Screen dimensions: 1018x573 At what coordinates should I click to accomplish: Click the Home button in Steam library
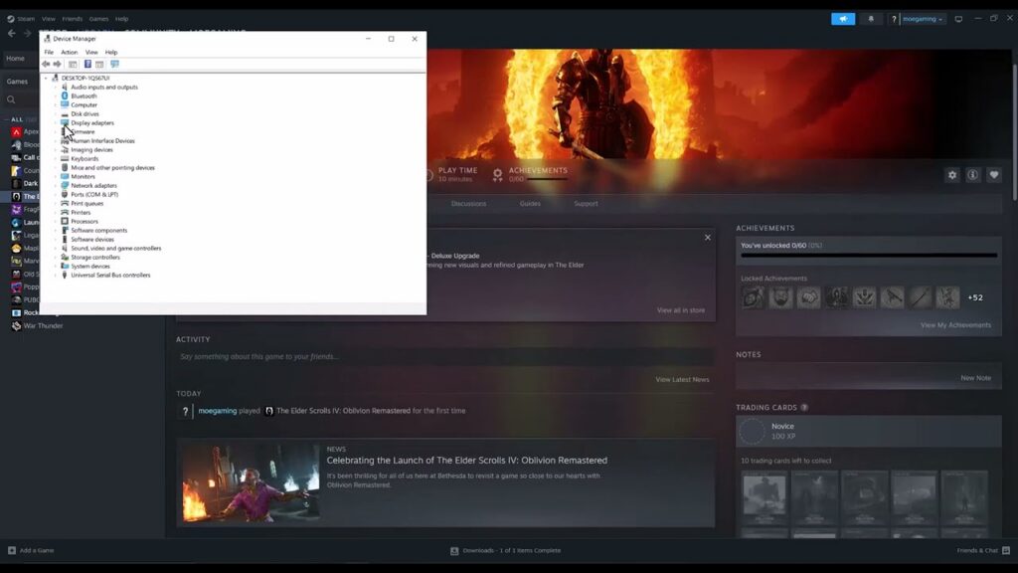pyautogui.click(x=16, y=59)
